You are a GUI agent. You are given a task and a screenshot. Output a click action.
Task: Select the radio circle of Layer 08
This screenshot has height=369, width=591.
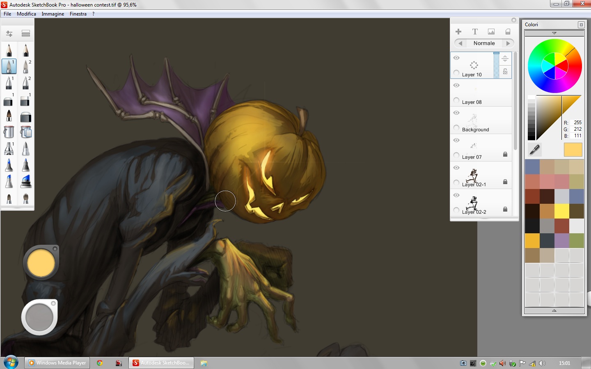[456, 100]
